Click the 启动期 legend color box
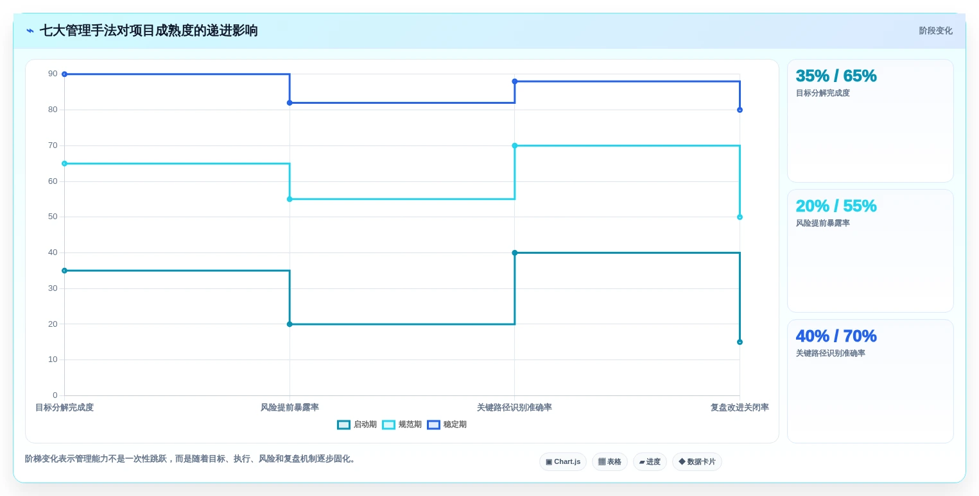Screen dimensions: 979x496 point(344,425)
